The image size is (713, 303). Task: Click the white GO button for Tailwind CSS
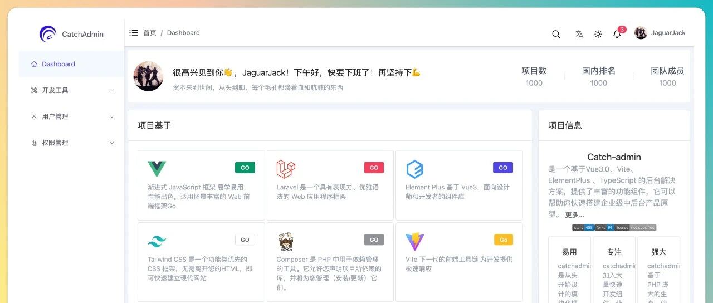[245, 240]
